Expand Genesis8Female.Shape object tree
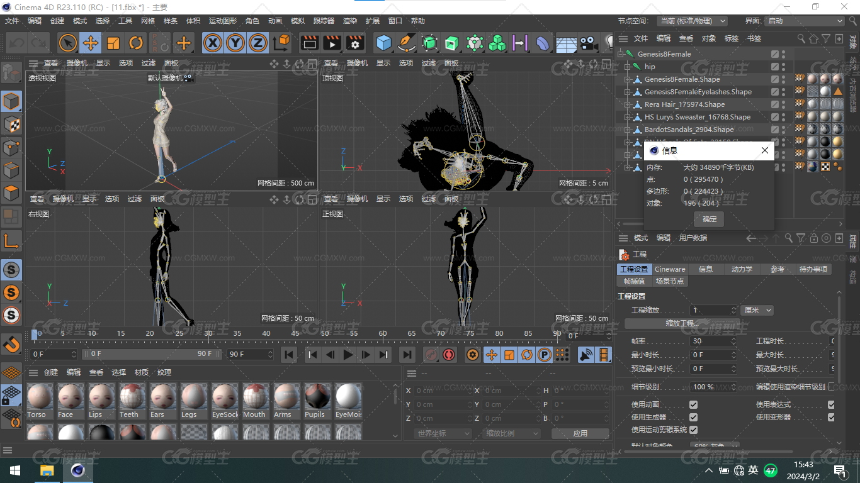This screenshot has height=483, width=860. pos(628,79)
